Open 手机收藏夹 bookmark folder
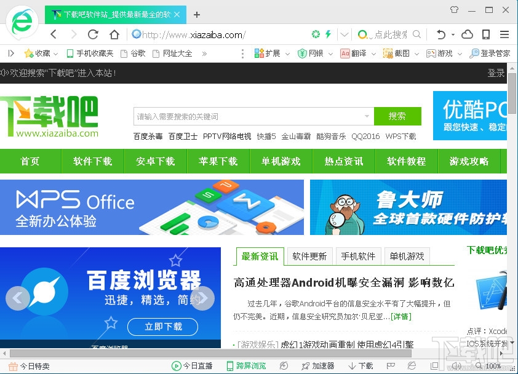Viewport: 518px width, 374px height. pyautogui.click(x=90, y=53)
